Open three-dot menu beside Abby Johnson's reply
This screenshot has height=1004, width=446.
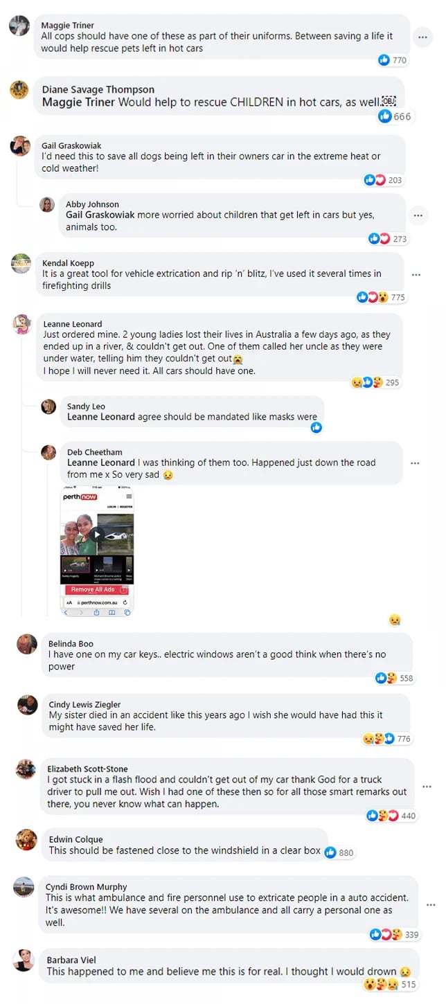[x=418, y=215]
